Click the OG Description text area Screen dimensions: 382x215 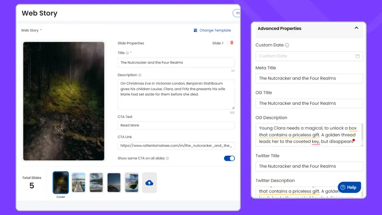308,135
